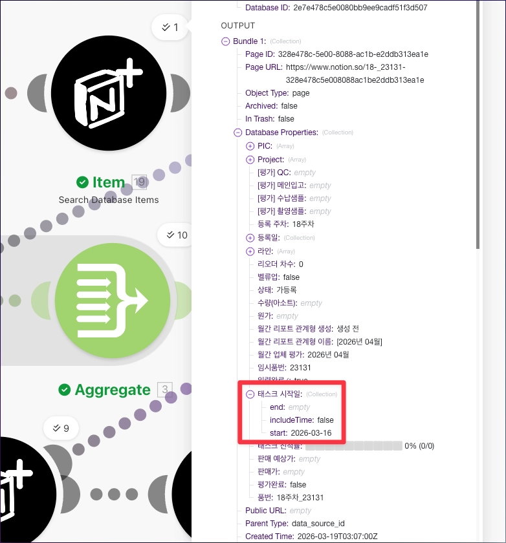Click the bubble showing 1 operation
This screenshot has height=543, width=506.
point(170,27)
